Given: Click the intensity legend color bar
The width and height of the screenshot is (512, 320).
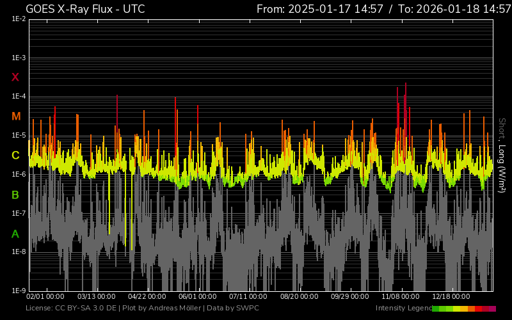Looking at the screenshot, I should click(x=463, y=308).
